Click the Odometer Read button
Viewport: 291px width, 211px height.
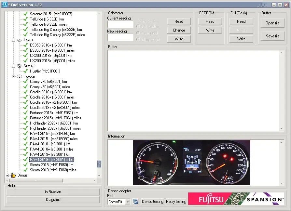[x=179, y=21]
